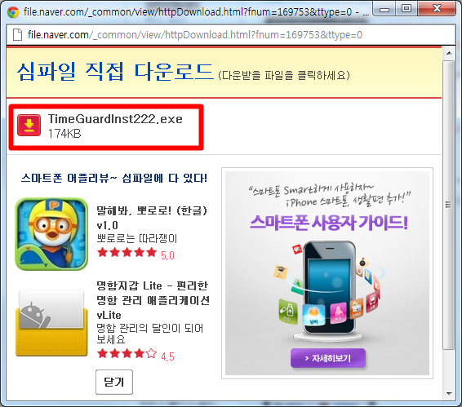Open the 명함지갑 Lite 애플리케이션 vLite title
Image resolution: width=462 pixels, height=407 pixels.
pyautogui.click(x=153, y=300)
